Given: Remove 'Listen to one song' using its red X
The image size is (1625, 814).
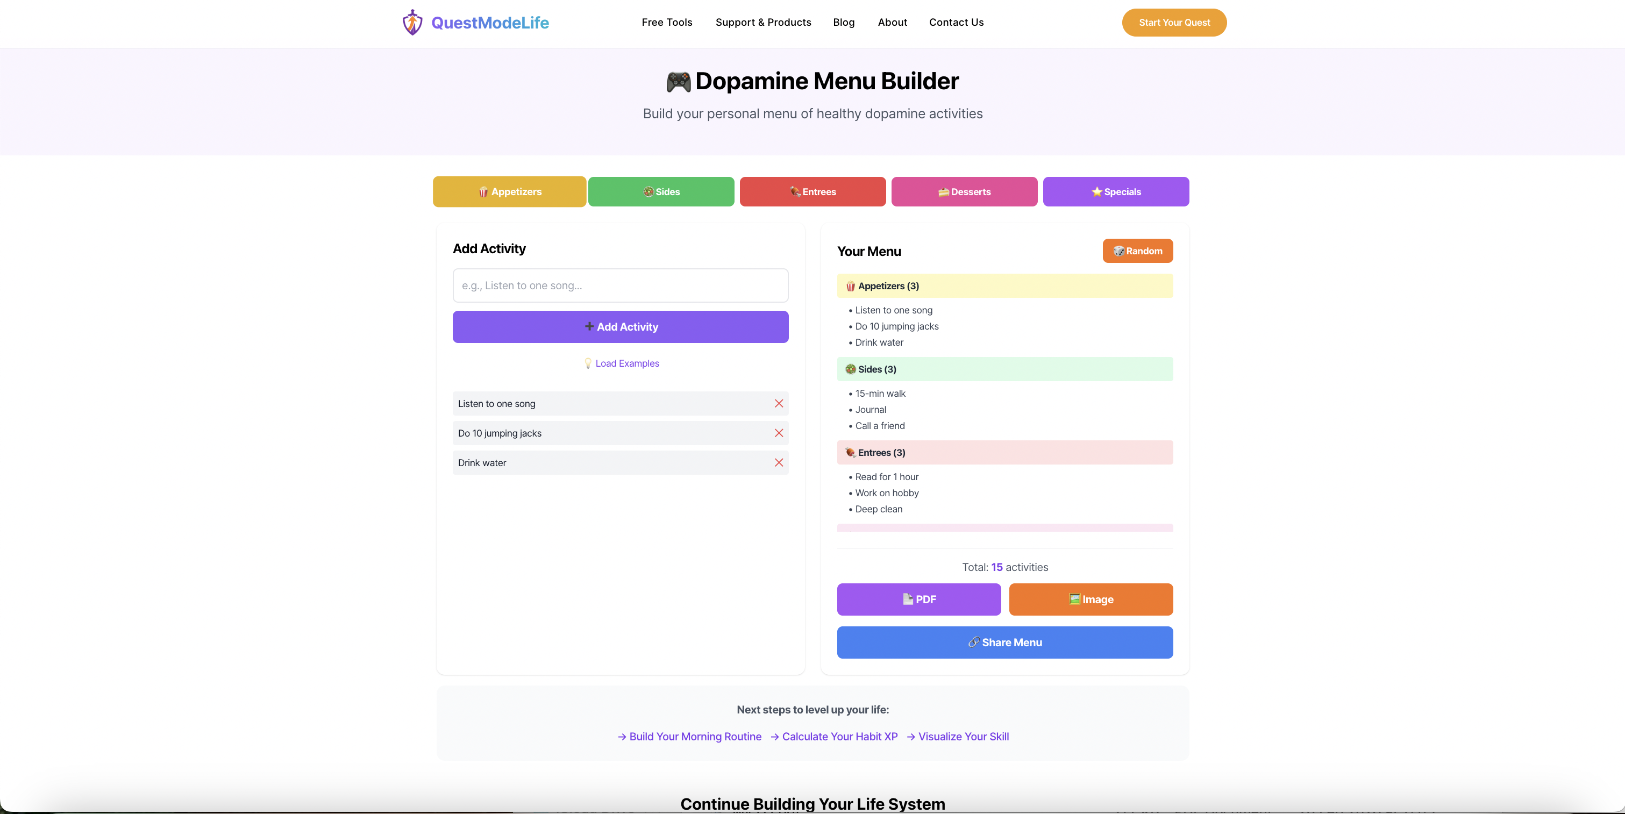Looking at the screenshot, I should click(x=779, y=404).
